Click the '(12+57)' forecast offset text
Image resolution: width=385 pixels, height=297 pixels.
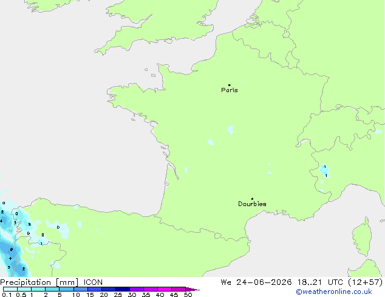(x=366, y=282)
